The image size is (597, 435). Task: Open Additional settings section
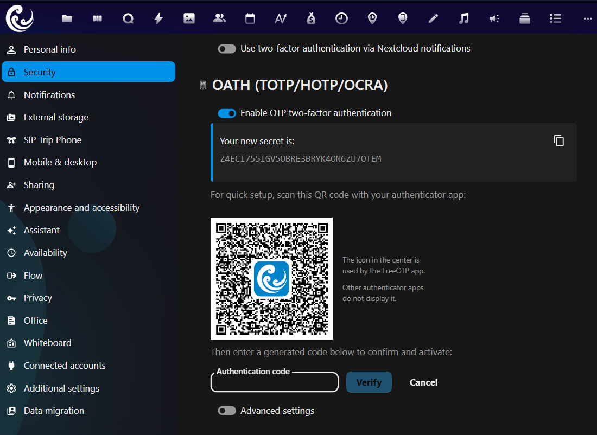click(x=88, y=388)
